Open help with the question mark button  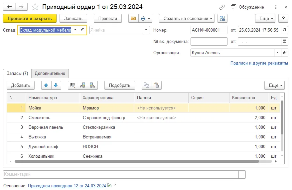pyautogui.click(x=283, y=18)
